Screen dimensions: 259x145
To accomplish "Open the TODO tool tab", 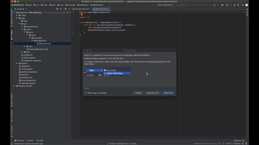I will coord(40,141).
